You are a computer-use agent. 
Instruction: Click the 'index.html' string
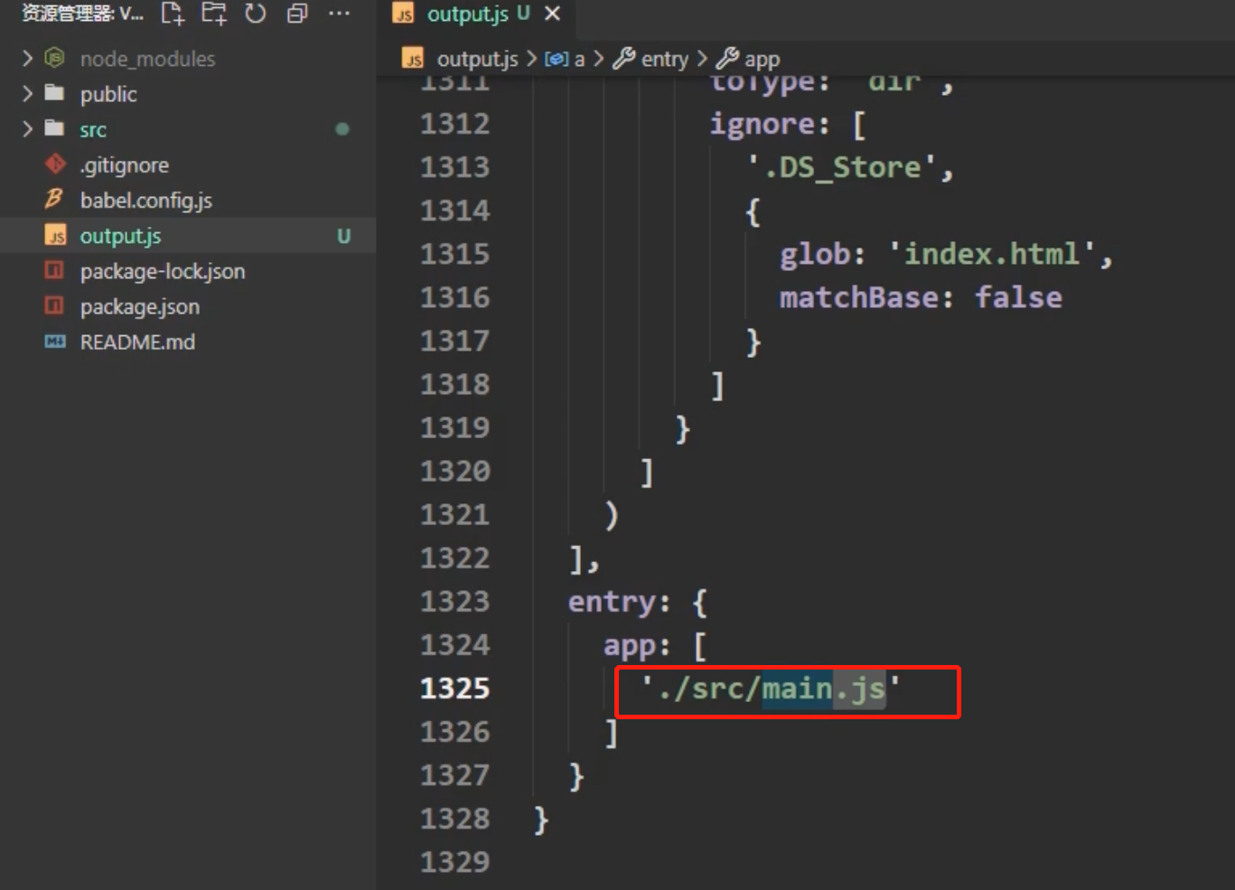click(x=992, y=254)
